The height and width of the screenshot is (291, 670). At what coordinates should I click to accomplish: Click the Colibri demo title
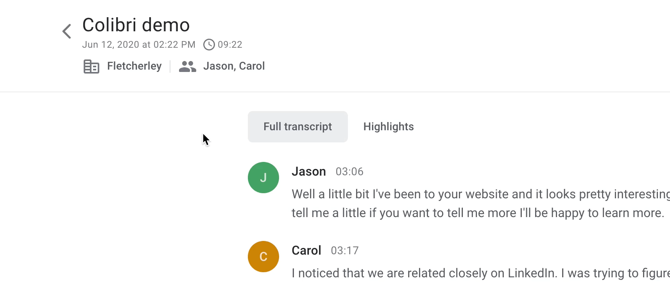pyautogui.click(x=136, y=25)
